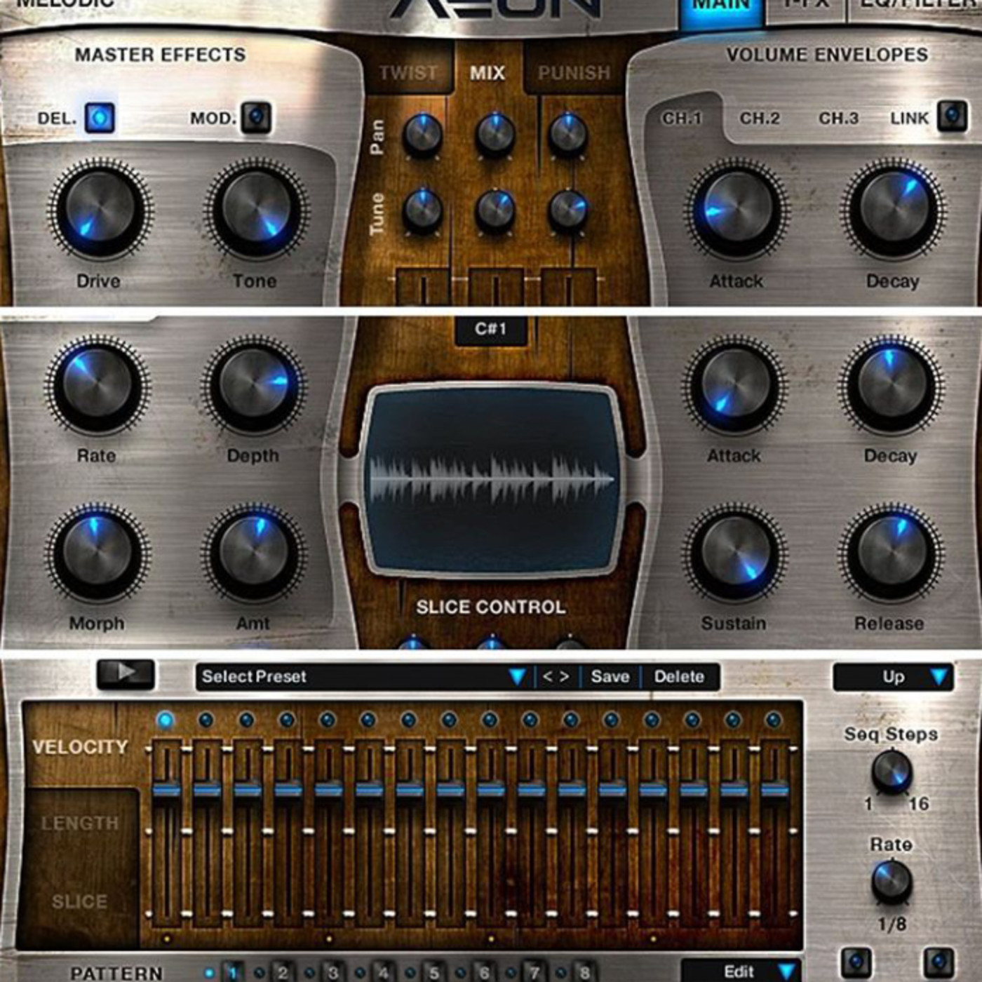Screen dimensions: 982x982
Task: Click the C#1 note display
Action: click(x=490, y=329)
